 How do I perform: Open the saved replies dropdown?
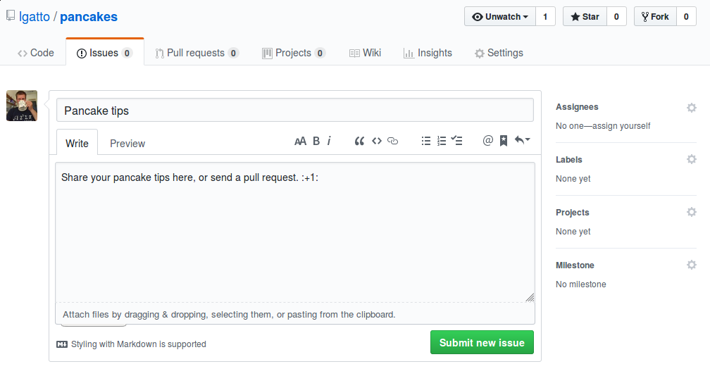522,141
